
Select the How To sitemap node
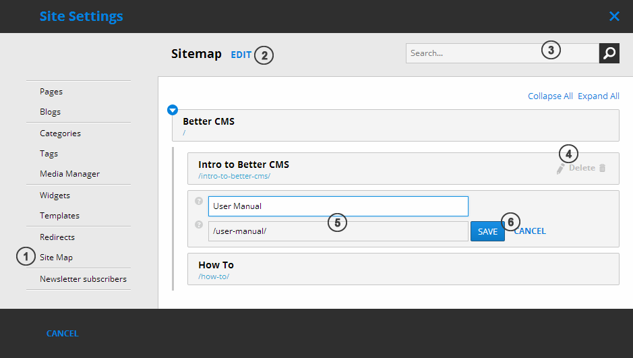click(x=403, y=269)
